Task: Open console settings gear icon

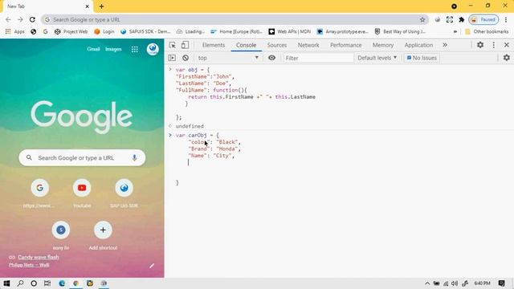Action: point(507,58)
